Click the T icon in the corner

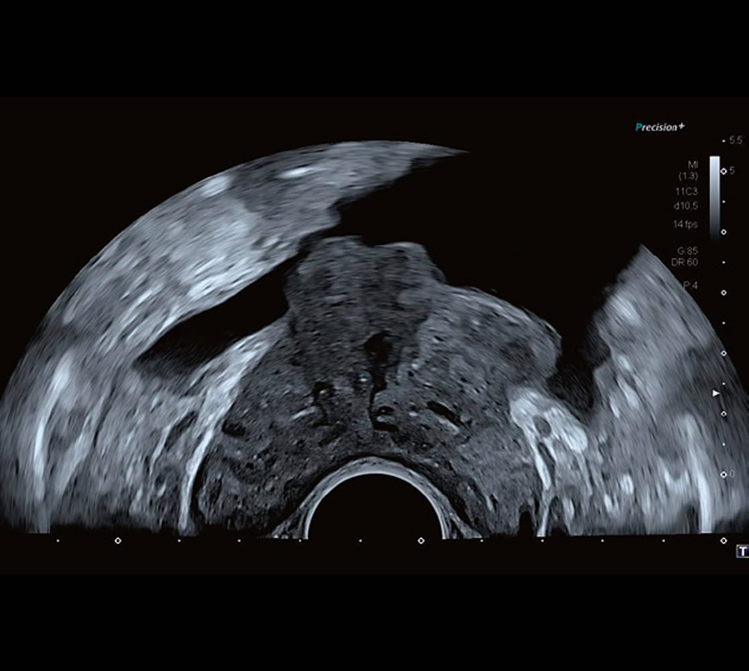point(742,551)
